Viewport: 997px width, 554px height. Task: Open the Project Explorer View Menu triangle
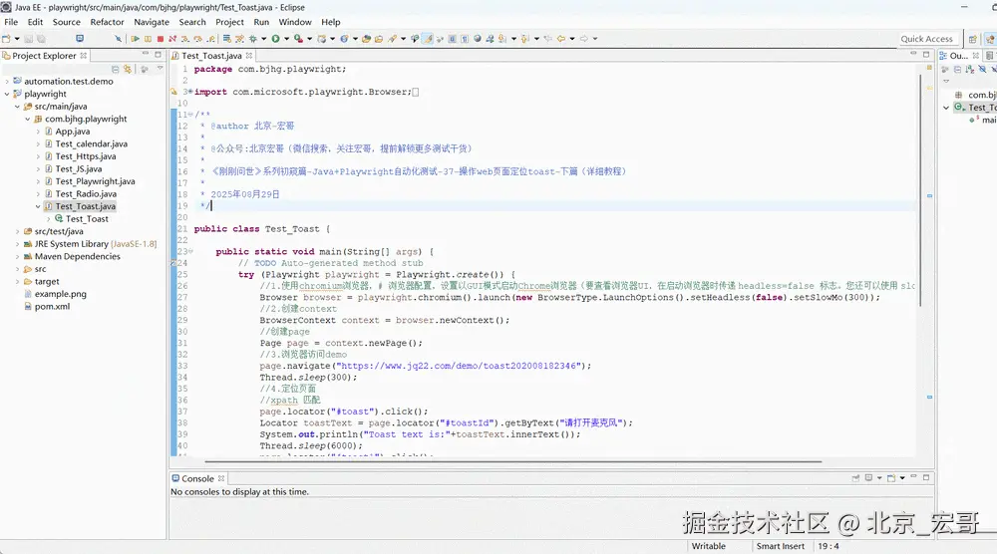coord(160,68)
